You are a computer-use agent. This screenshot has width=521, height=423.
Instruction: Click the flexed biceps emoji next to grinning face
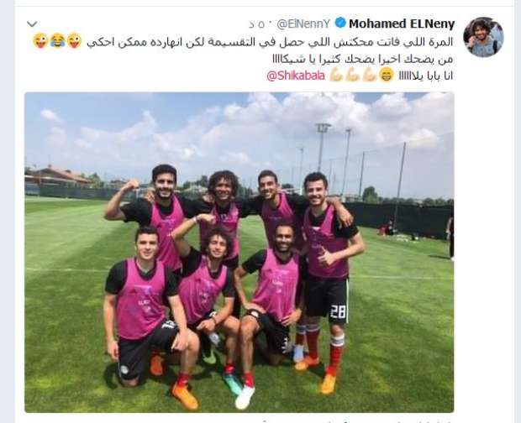369,75
